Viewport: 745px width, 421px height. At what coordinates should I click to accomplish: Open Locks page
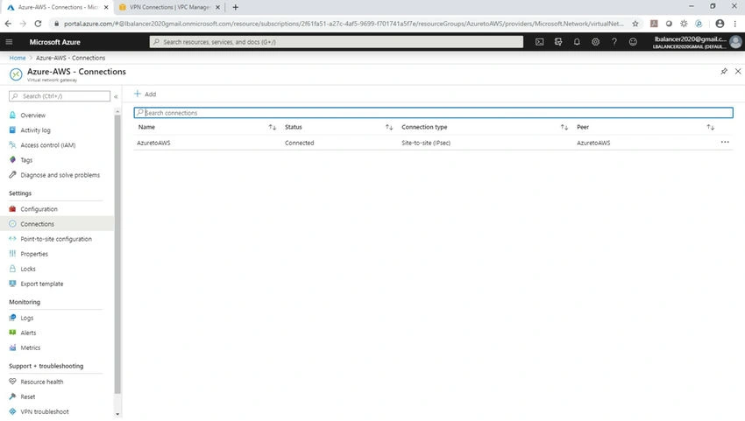27,269
